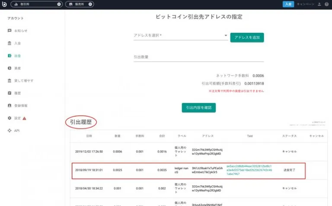Click the Txid column header
Screen dimensions: 332x206
click(x=250, y=136)
